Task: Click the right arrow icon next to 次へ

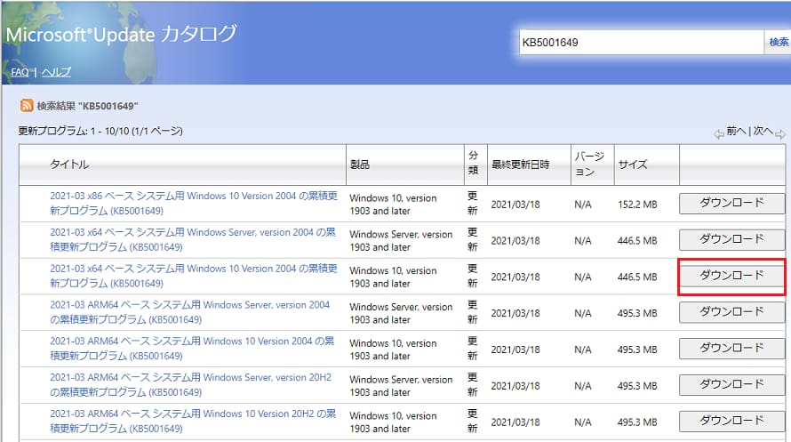Action: (x=780, y=134)
